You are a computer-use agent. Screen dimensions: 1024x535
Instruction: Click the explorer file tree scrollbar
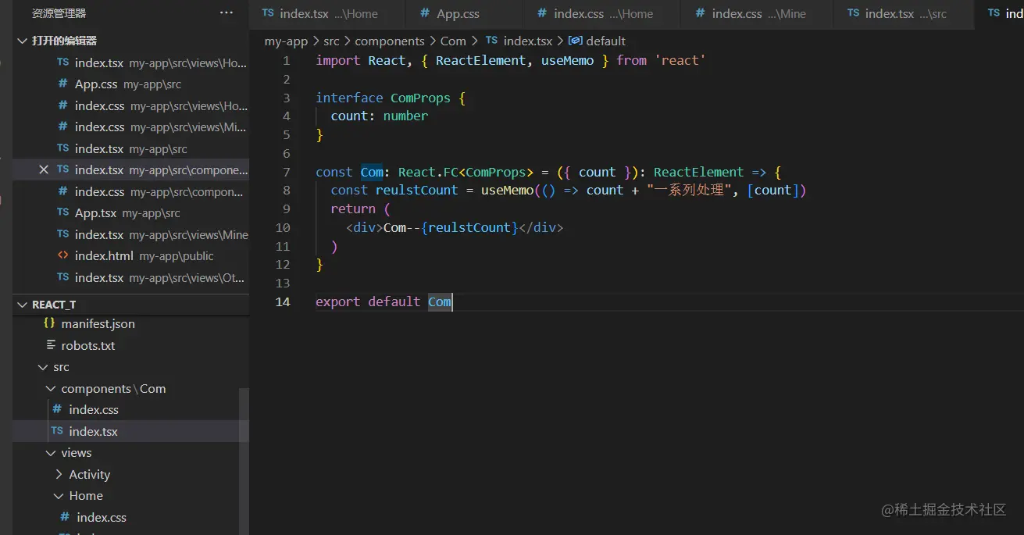coord(244,461)
